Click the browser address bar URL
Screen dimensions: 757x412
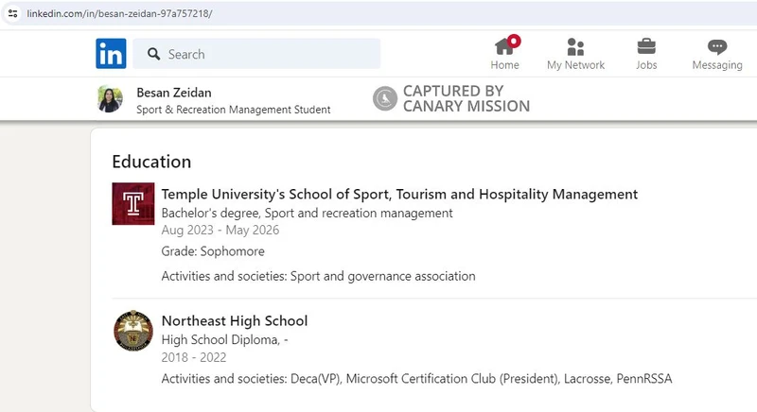119,13
